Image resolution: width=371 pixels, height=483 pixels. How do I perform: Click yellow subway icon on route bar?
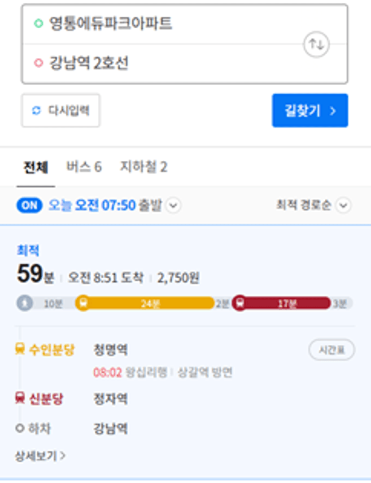pos(83,303)
